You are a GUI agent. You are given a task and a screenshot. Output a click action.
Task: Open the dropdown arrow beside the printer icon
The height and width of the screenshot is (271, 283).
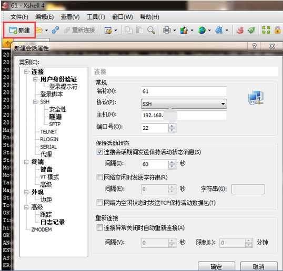[x=174, y=30]
